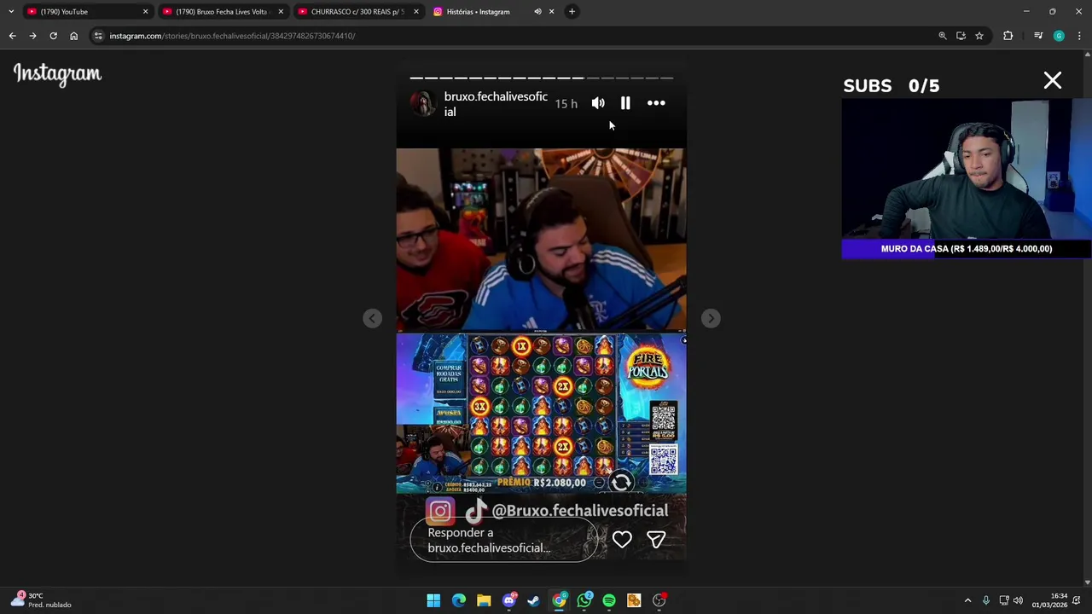
Task: Open the story's three-dot options menu
Action: tap(656, 103)
